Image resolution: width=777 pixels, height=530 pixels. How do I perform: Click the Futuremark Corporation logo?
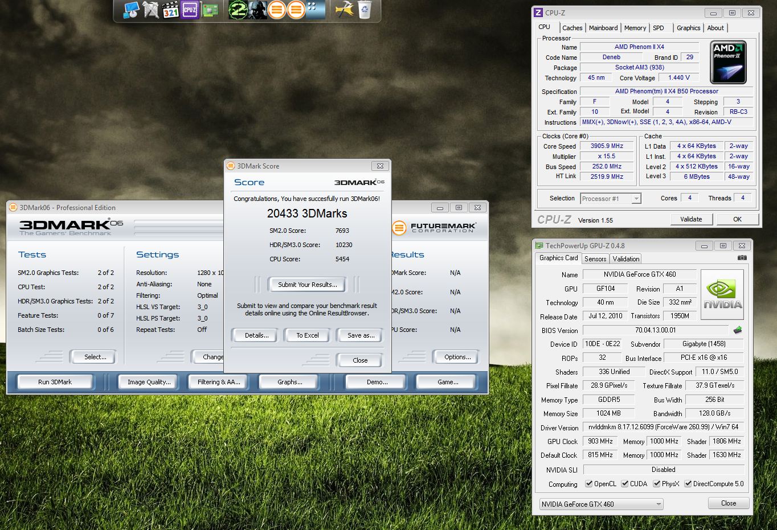coord(435,228)
